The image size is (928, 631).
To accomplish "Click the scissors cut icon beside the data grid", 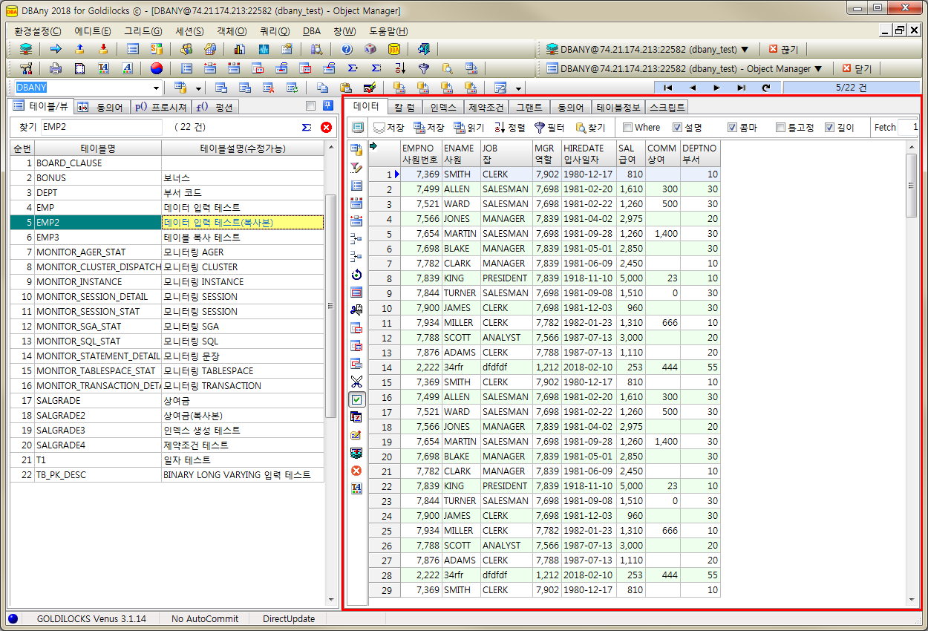I will tap(356, 382).
